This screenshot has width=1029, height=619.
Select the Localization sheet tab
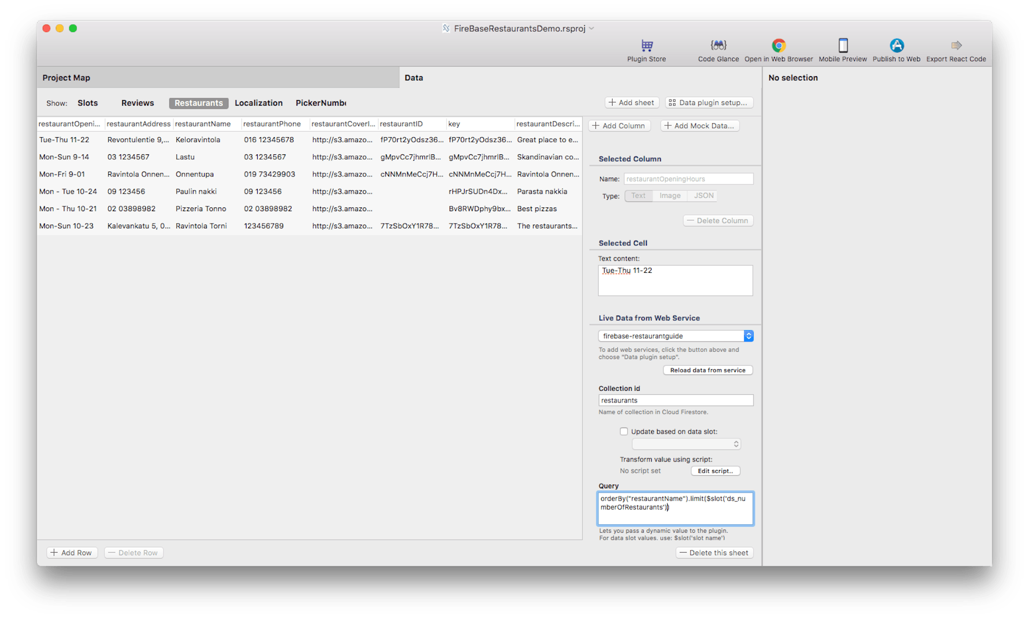pyautogui.click(x=258, y=103)
